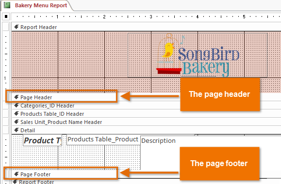Select the Page Header section bar
Viewport: 281px width, 184px height.
[146, 97]
